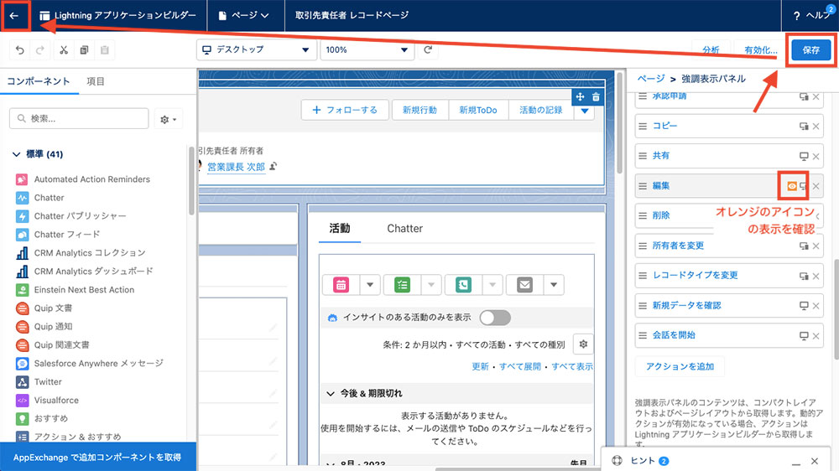Open the component list settings gear
The height and width of the screenshot is (471, 839).
[168, 119]
